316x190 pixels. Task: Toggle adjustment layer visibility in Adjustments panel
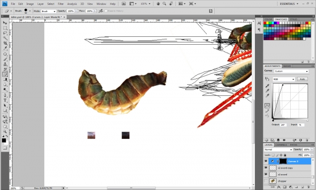tap(284, 140)
